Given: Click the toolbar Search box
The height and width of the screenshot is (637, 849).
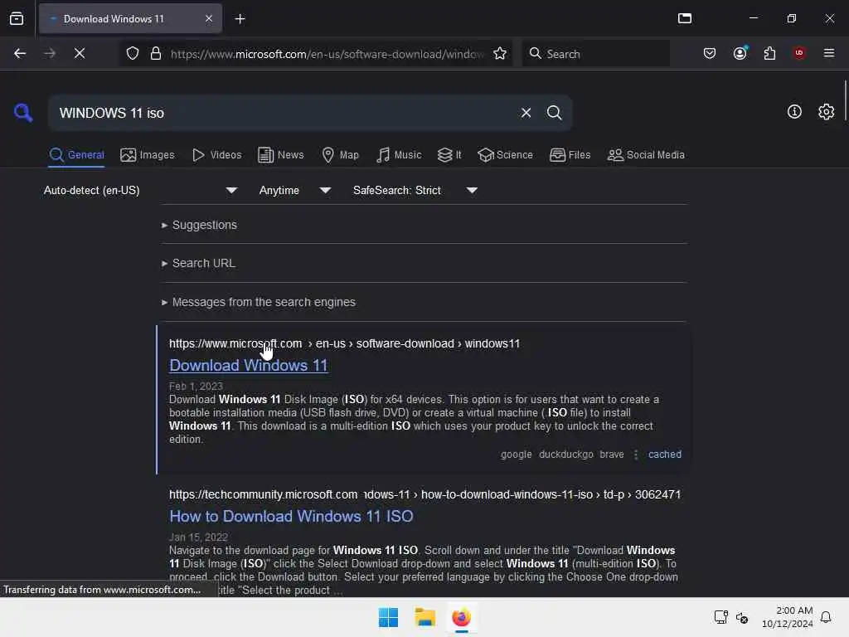Looking at the screenshot, I should pos(595,54).
